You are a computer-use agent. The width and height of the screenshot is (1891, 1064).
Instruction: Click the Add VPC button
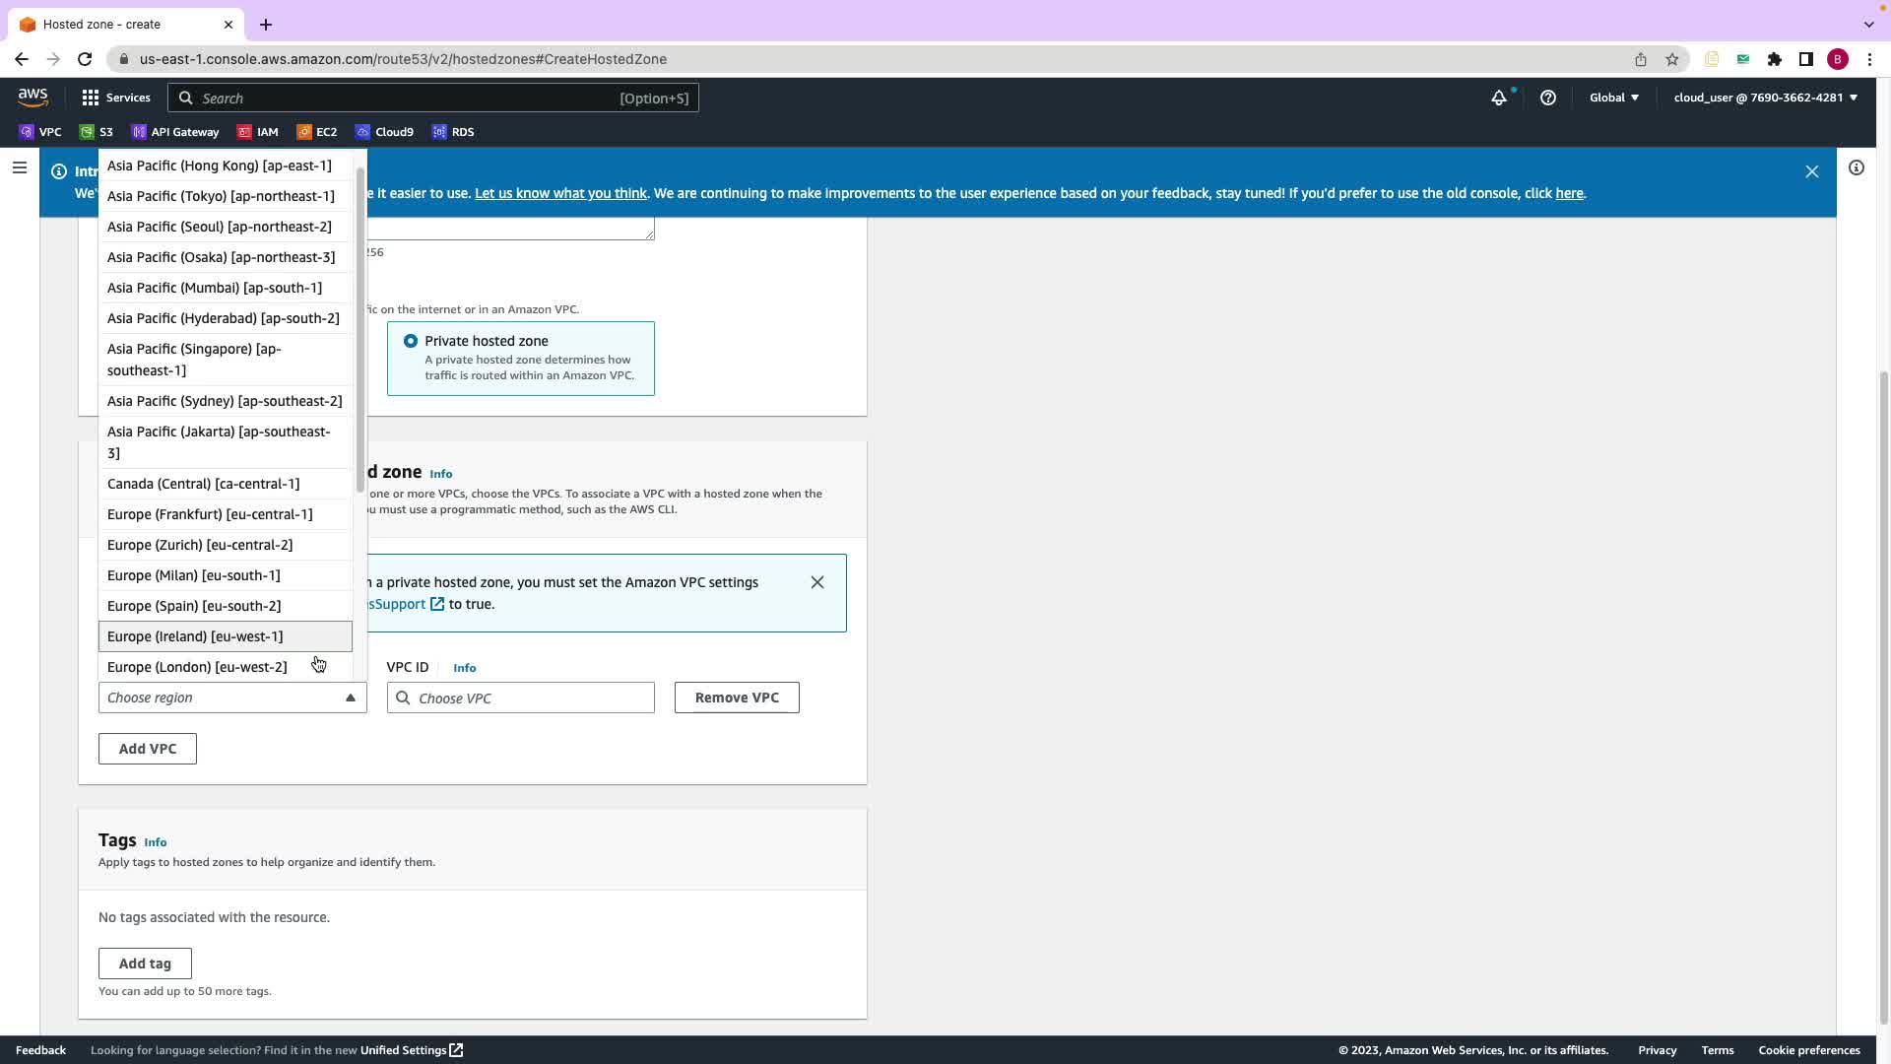[x=147, y=749]
